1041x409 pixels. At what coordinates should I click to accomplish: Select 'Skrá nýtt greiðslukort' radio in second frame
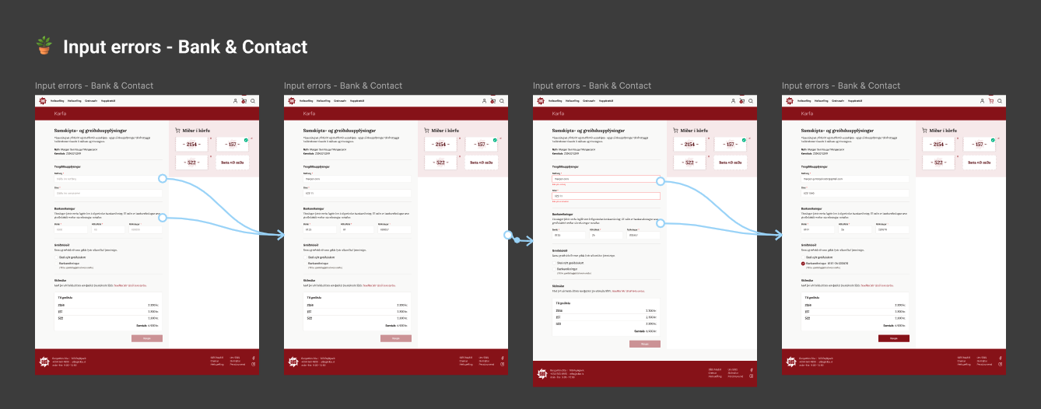(305, 257)
